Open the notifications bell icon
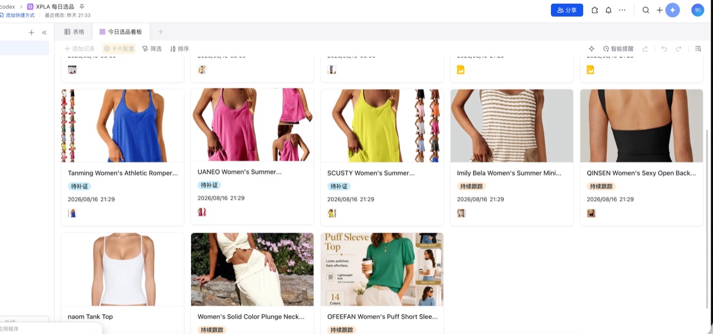 (x=608, y=10)
